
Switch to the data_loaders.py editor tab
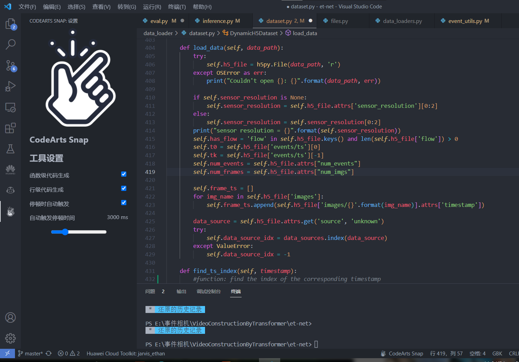pyautogui.click(x=402, y=21)
